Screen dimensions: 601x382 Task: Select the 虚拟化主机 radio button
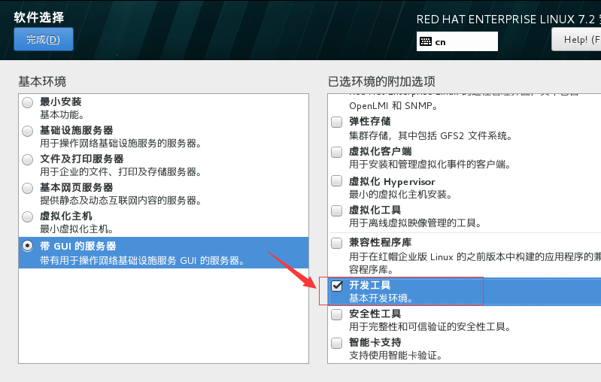pyautogui.click(x=28, y=217)
